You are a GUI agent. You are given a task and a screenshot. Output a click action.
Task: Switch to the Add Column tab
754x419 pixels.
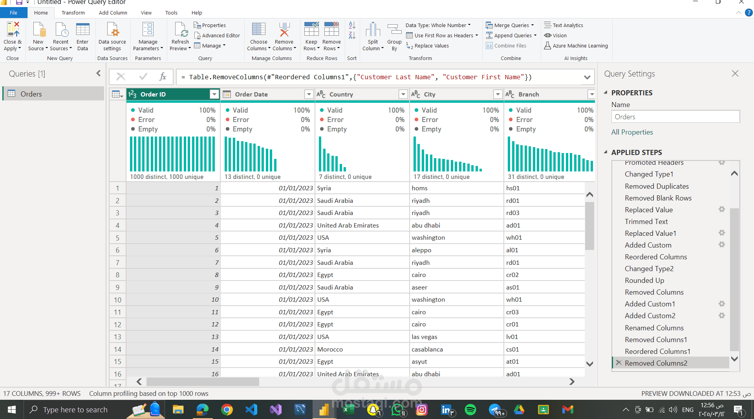pos(113,13)
